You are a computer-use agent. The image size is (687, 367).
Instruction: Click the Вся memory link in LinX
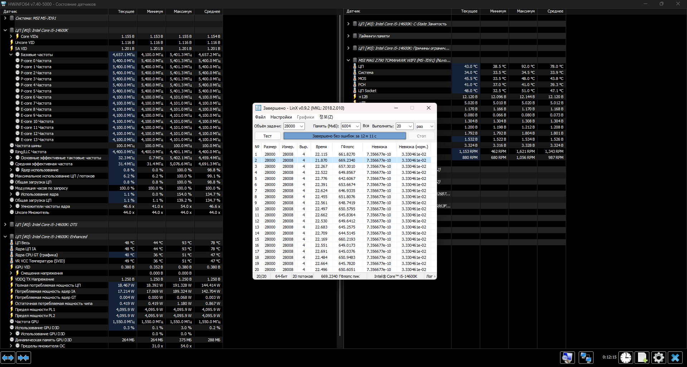pos(366,126)
